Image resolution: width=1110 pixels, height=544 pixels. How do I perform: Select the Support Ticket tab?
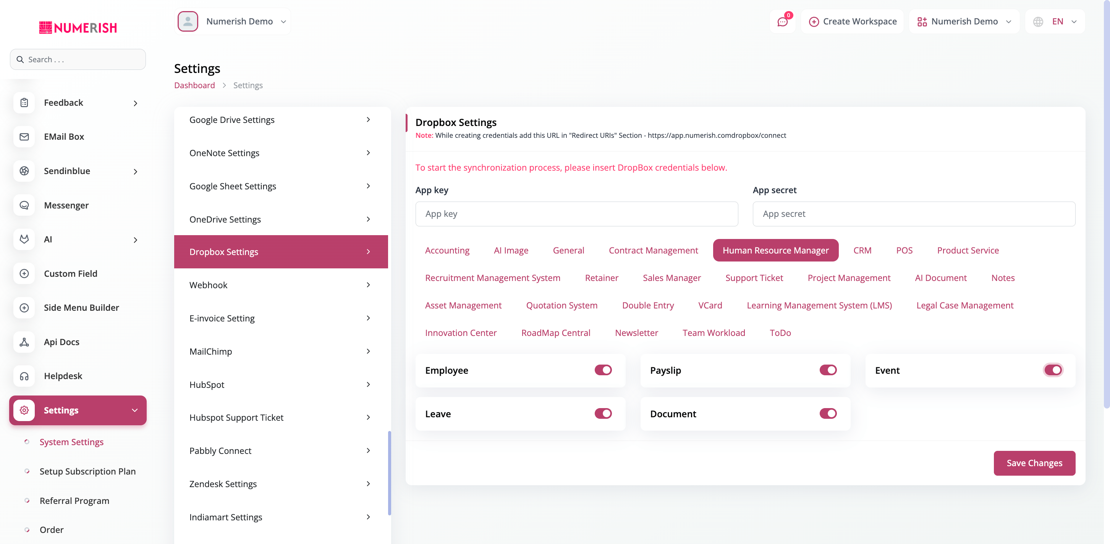(754, 278)
